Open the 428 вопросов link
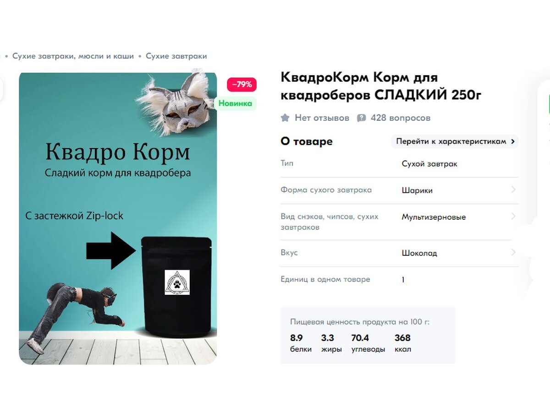550x412 pixels. pyautogui.click(x=401, y=118)
